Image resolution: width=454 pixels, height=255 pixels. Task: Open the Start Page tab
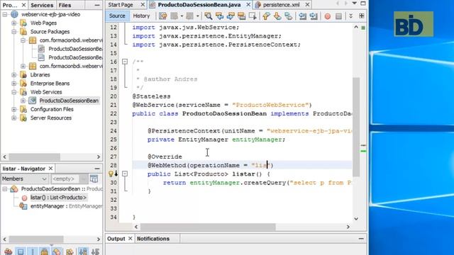(121, 5)
